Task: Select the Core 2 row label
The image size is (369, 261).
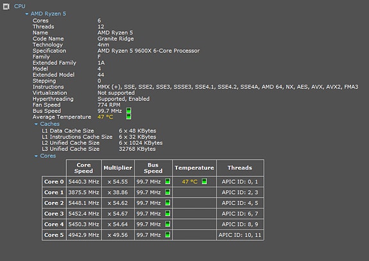Action: [x=54, y=203]
